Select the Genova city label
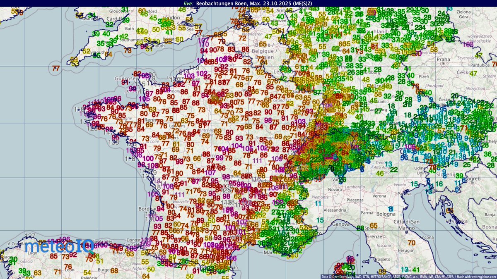The height and width of the screenshot is (279, 497). (x=341, y=225)
